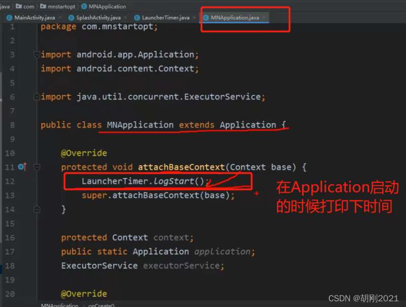The height and width of the screenshot is (307, 406).
Task: Switch to the MainActivity.java tab
Action: coord(35,18)
